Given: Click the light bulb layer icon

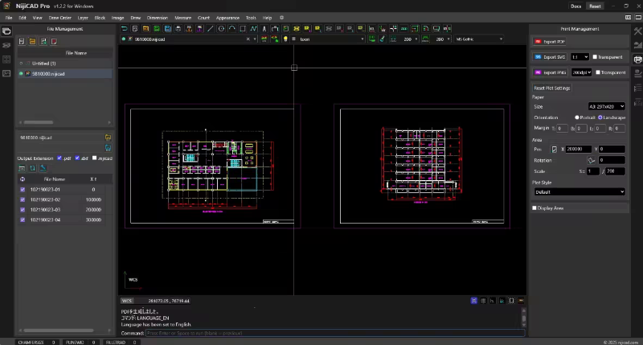Looking at the screenshot, I should coord(285,39).
